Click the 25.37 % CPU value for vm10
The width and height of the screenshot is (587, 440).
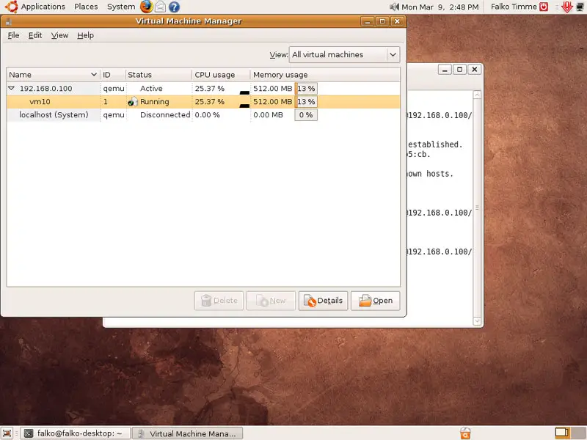[x=210, y=102]
